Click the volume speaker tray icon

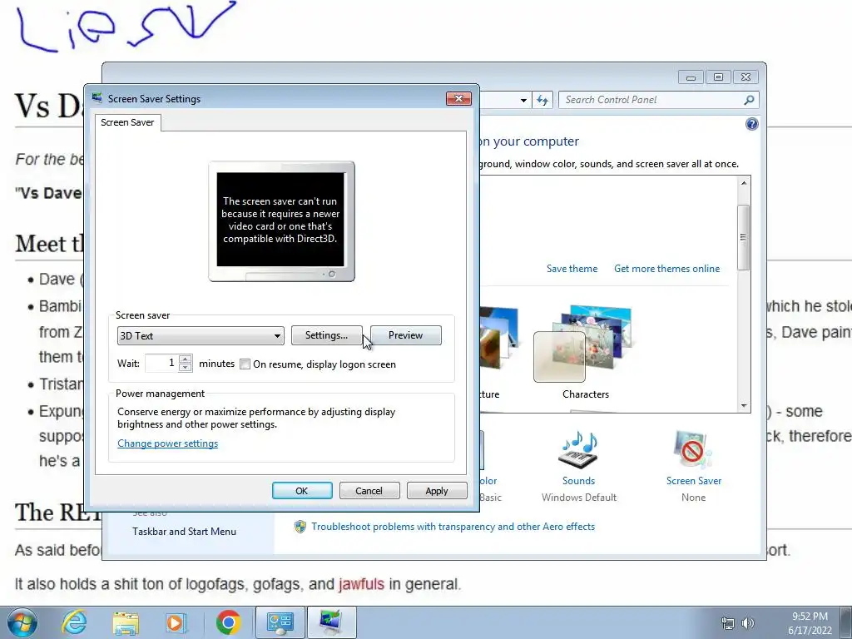point(748,623)
